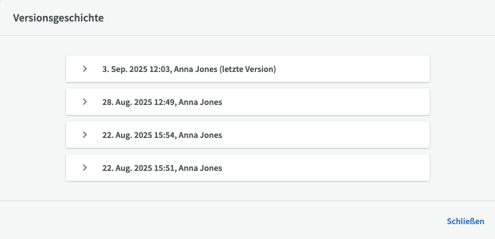Select the 22. Aug. 2025 15:54 timestamp

tap(139, 135)
